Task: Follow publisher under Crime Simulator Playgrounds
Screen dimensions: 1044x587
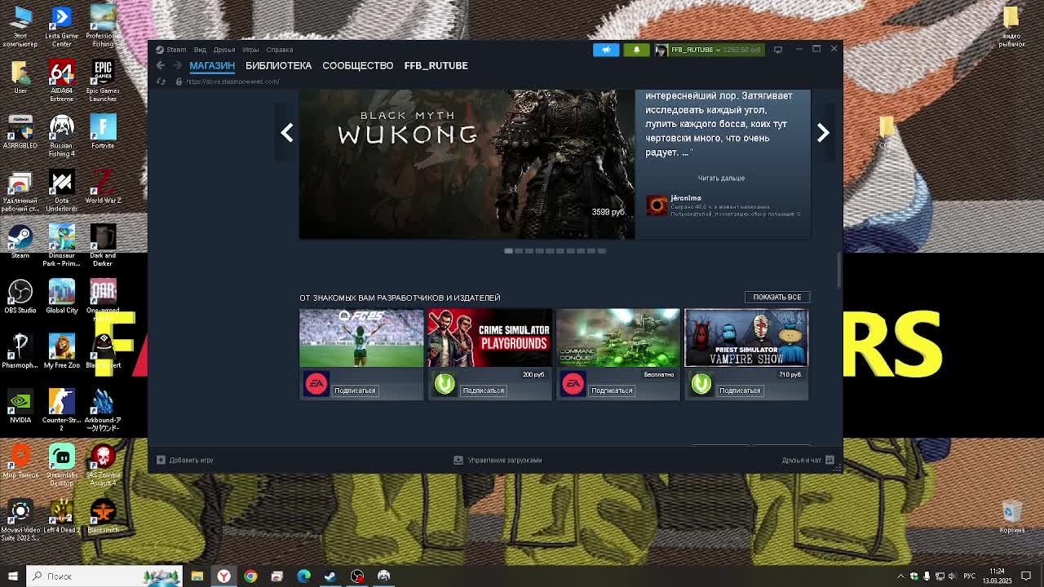Action: 483,391
